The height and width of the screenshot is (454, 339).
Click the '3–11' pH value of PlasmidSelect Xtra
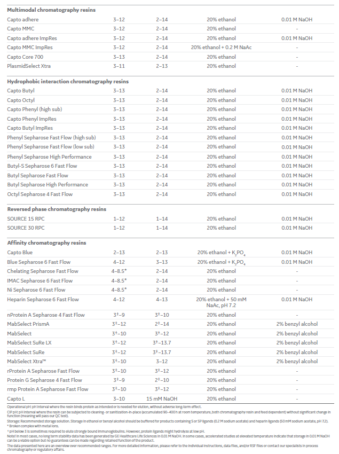[x=119, y=66]
